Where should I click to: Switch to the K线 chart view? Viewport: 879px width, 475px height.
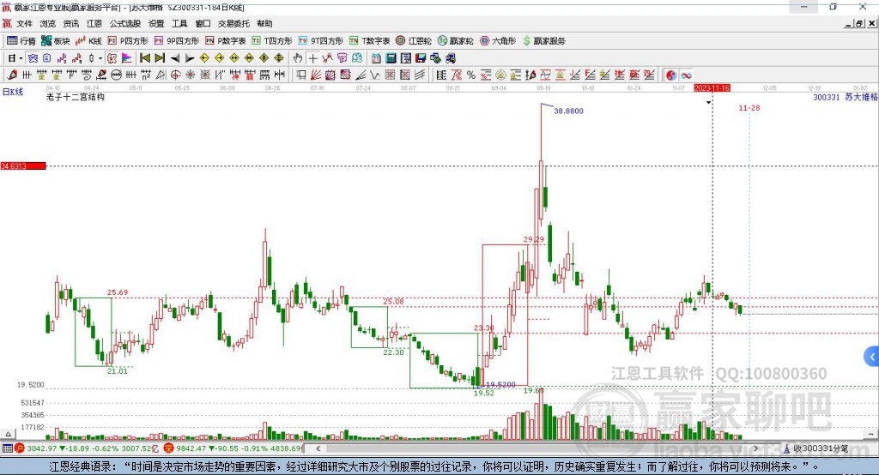click(x=88, y=41)
